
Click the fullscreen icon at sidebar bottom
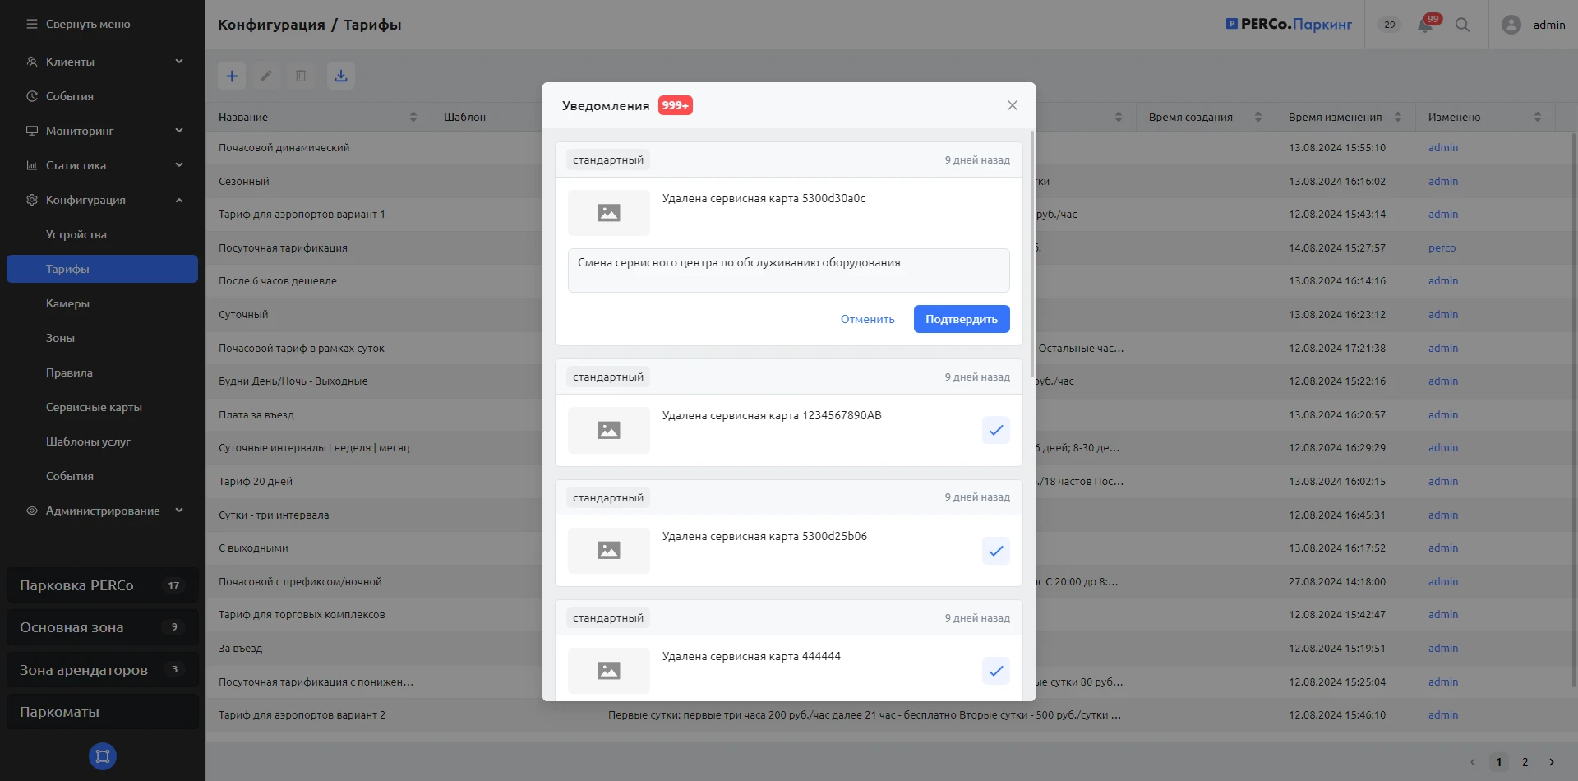[103, 756]
